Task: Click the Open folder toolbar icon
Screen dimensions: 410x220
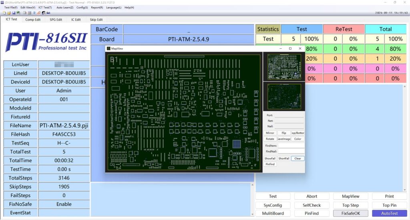Action: [x=8, y=13]
